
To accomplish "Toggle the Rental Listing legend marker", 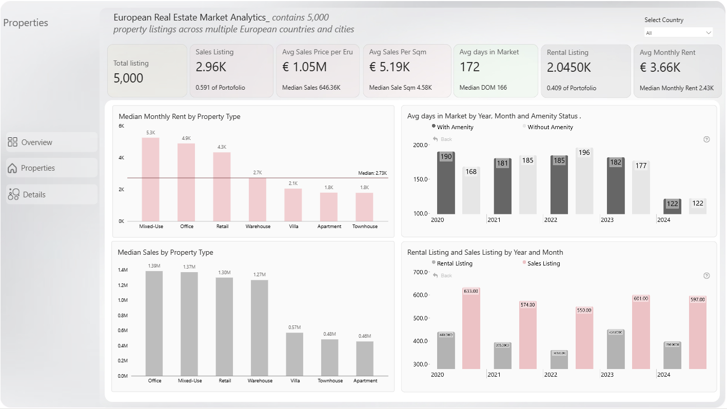I will click(x=434, y=262).
